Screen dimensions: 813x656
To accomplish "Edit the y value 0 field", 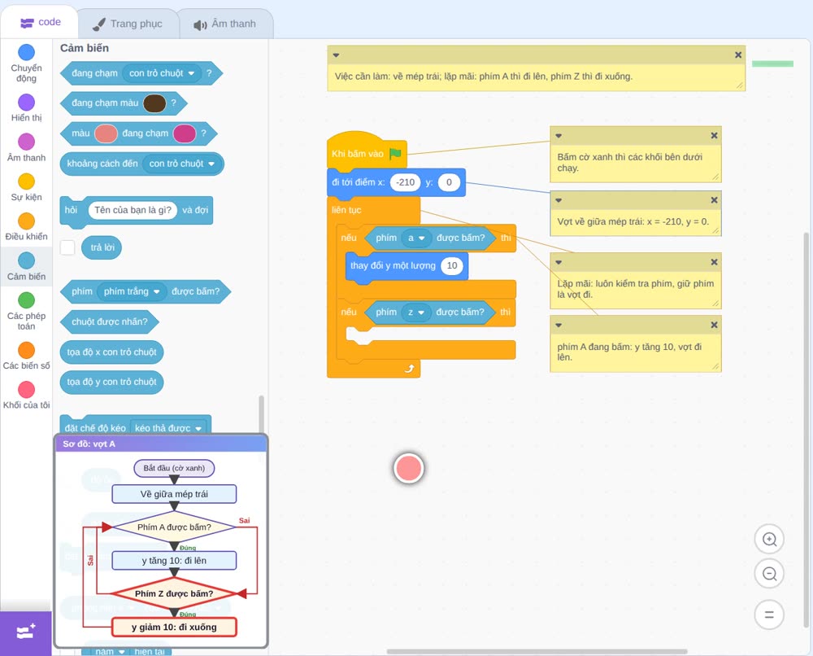I will point(449,182).
